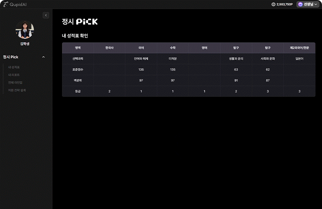Click the 영어 column header
The height and width of the screenshot is (209, 322).
click(x=204, y=48)
